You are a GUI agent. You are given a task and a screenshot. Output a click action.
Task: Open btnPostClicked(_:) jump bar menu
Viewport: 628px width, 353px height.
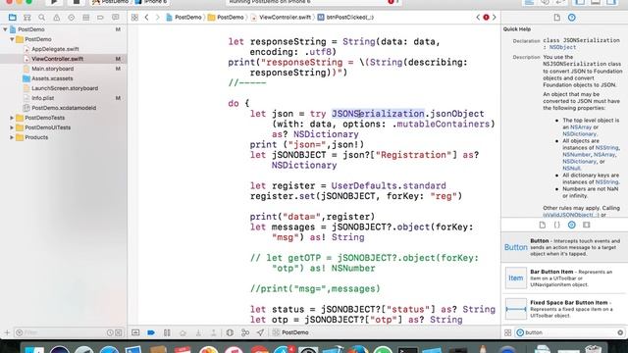[x=345, y=18]
